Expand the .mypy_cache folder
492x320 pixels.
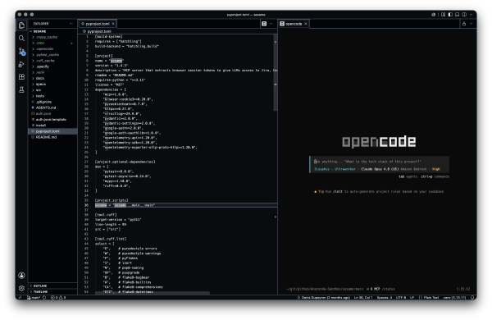point(52,37)
